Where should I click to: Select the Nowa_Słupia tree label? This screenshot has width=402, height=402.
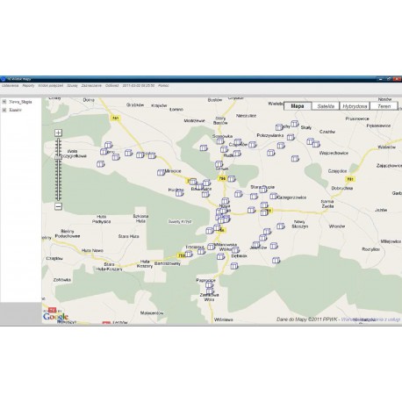point(20,102)
